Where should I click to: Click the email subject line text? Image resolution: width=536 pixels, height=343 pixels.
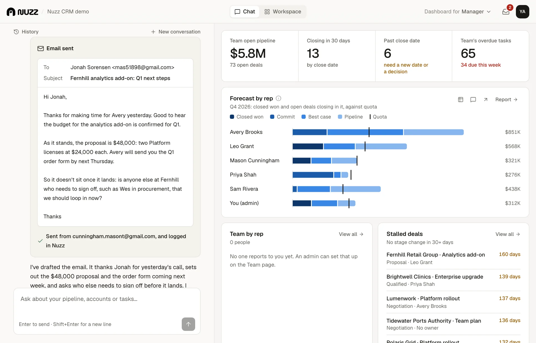coord(120,78)
